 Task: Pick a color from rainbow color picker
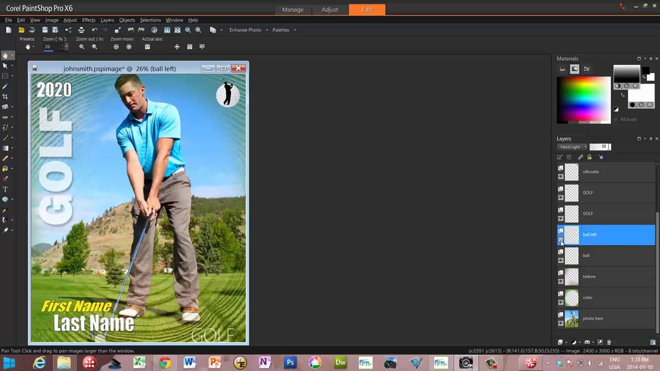click(x=584, y=98)
